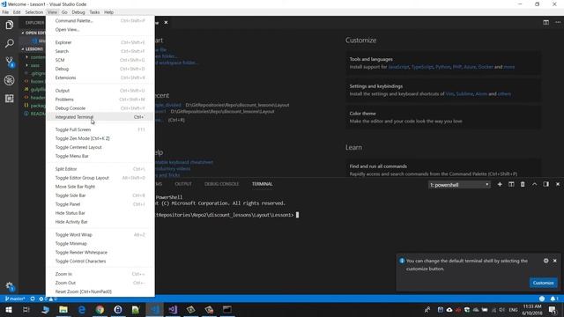
Task: Move the panel to the right side
Action: pos(546,184)
